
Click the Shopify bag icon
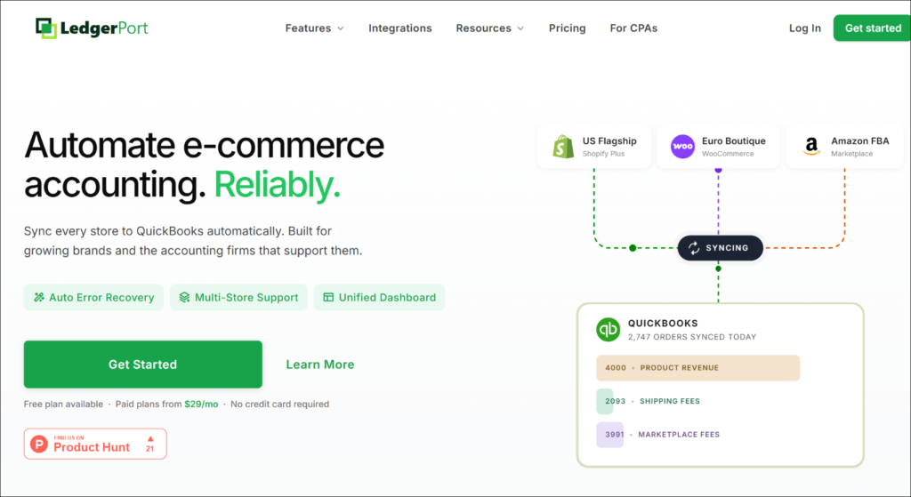point(563,147)
